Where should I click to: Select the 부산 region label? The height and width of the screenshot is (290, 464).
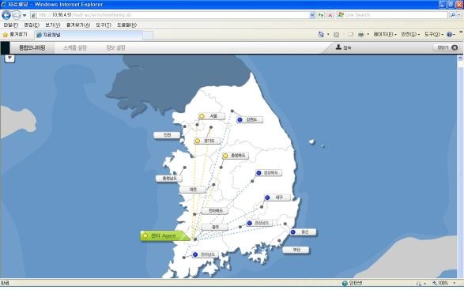click(x=296, y=250)
